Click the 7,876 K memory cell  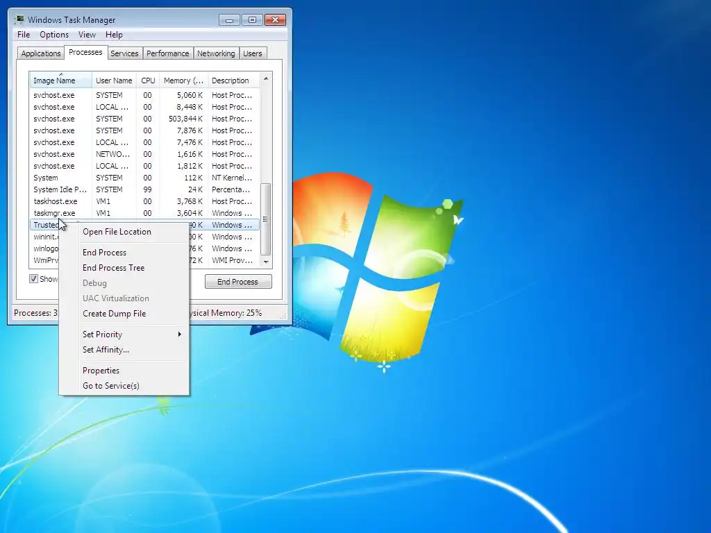pyautogui.click(x=190, y=130)
